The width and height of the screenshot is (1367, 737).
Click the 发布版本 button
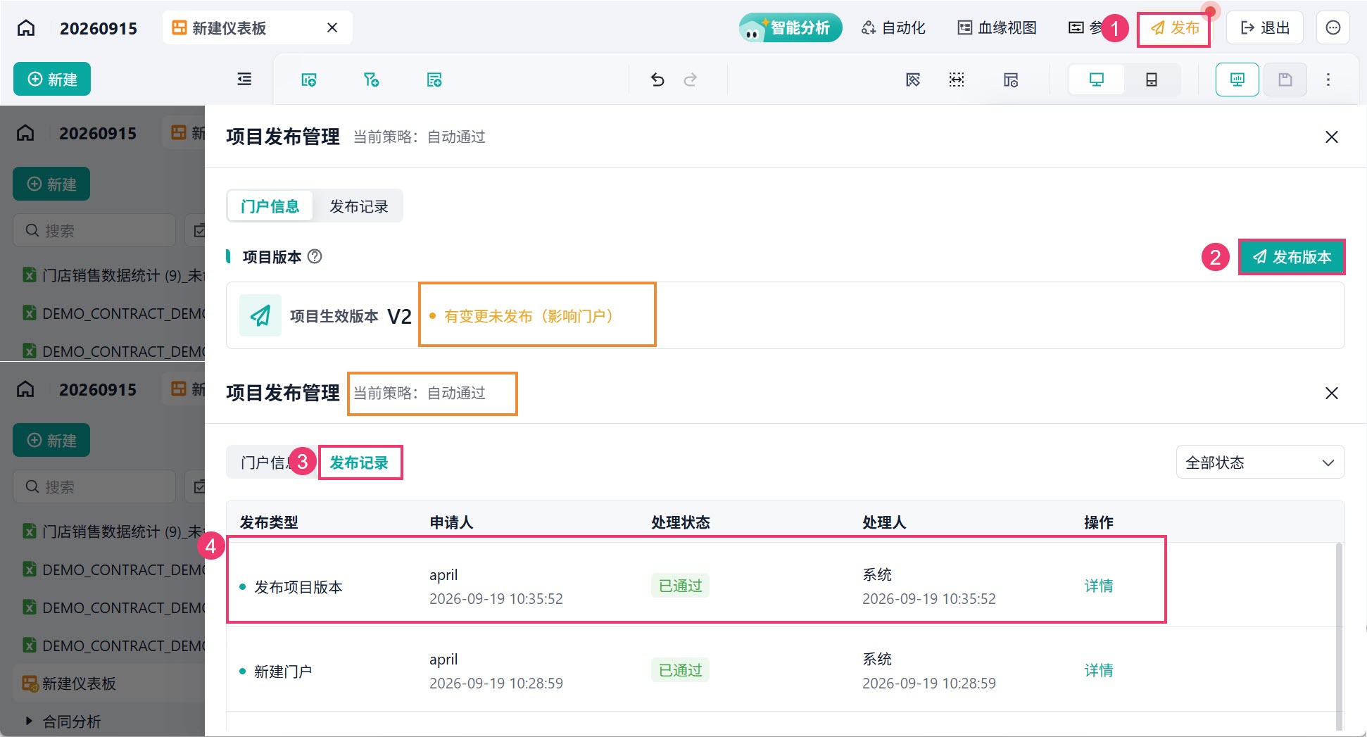coord(1292,257)
